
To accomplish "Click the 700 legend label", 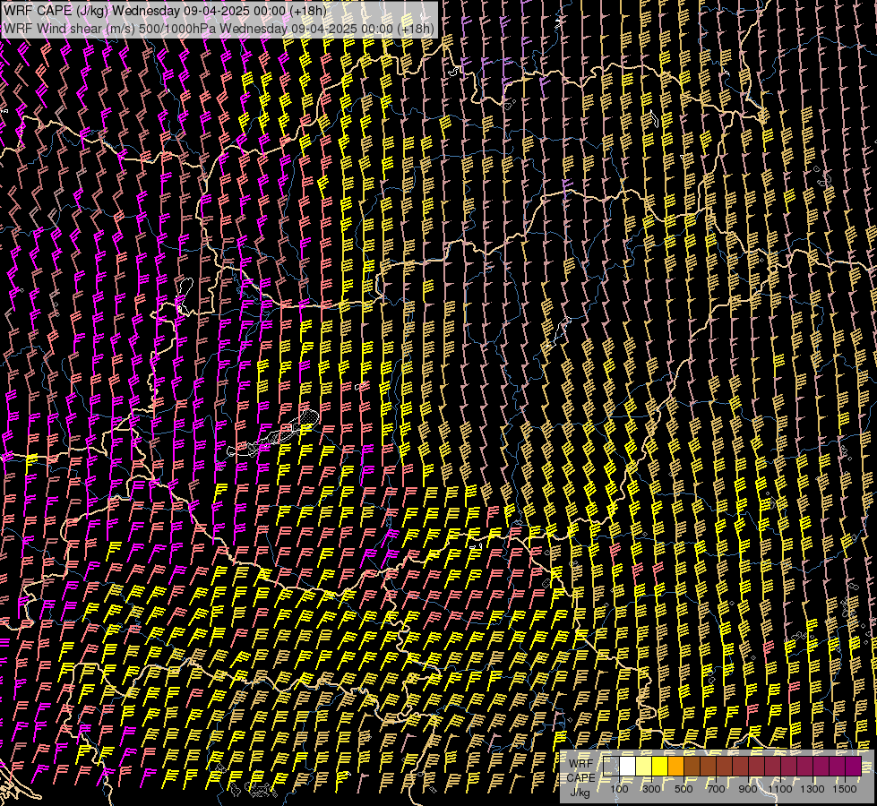I will pos(716,789).
